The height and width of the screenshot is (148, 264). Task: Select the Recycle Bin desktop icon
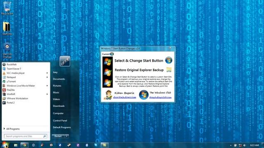point(7,8)
